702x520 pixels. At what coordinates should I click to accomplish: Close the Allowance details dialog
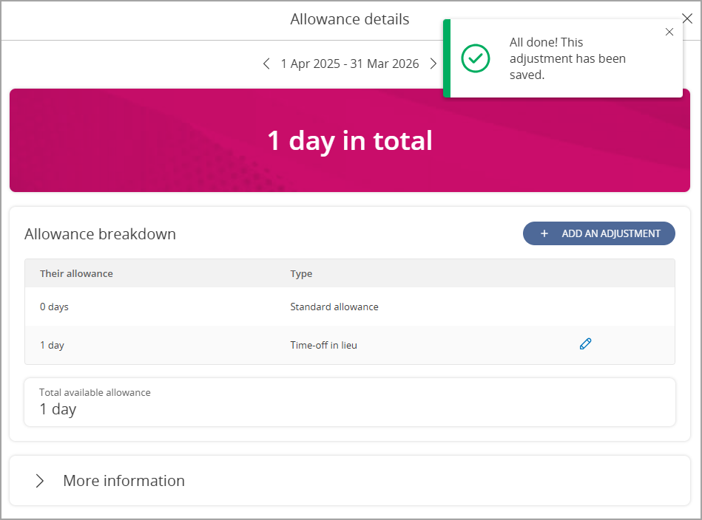[x=687, y=19]
